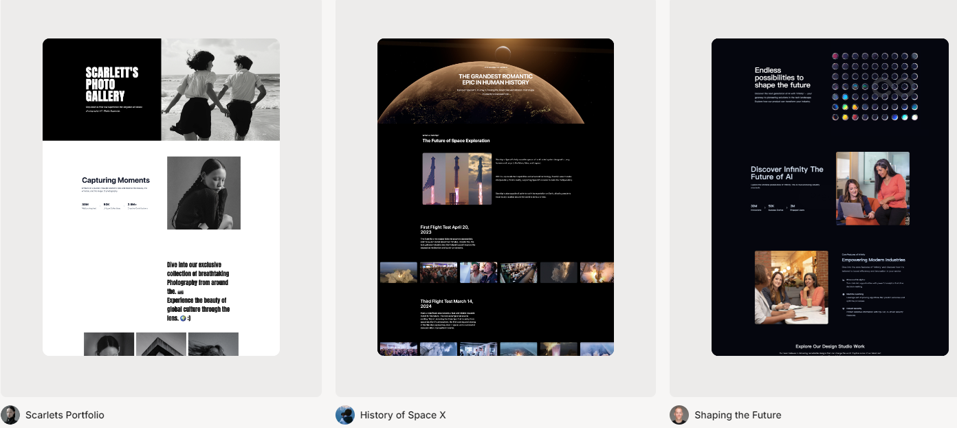Screen dimensions: 957x428
Task: Click "Endless possibilities to shape the future" heading
Action: (x=783, y=78)
